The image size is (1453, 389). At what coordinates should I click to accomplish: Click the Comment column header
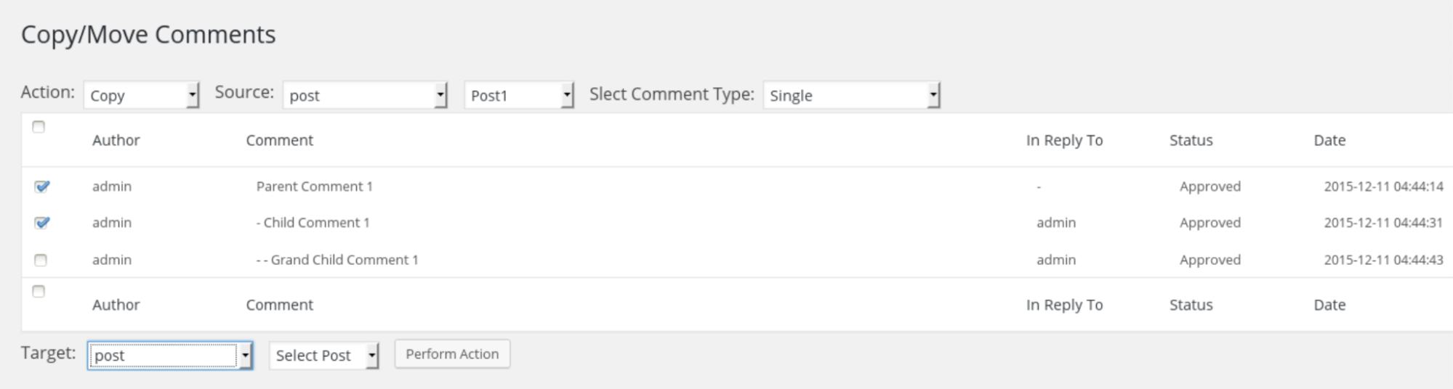pyautogui.click(x=279, y=140)
